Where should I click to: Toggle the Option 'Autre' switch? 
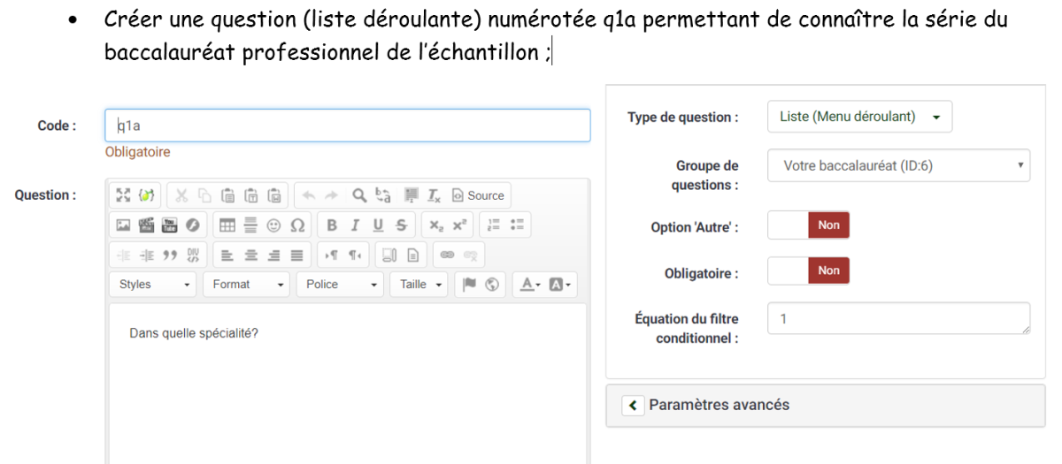point(809,225)
